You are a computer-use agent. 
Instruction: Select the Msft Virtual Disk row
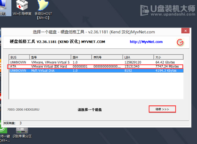[x=96, y=70]
